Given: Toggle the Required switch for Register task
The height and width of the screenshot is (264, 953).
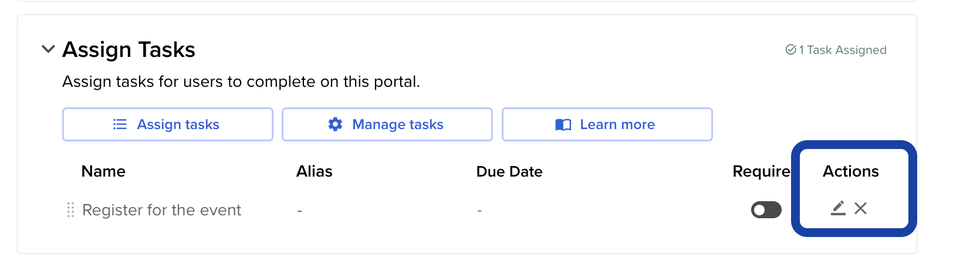Looking at the screenshot, I should click(x=766, y=210).
